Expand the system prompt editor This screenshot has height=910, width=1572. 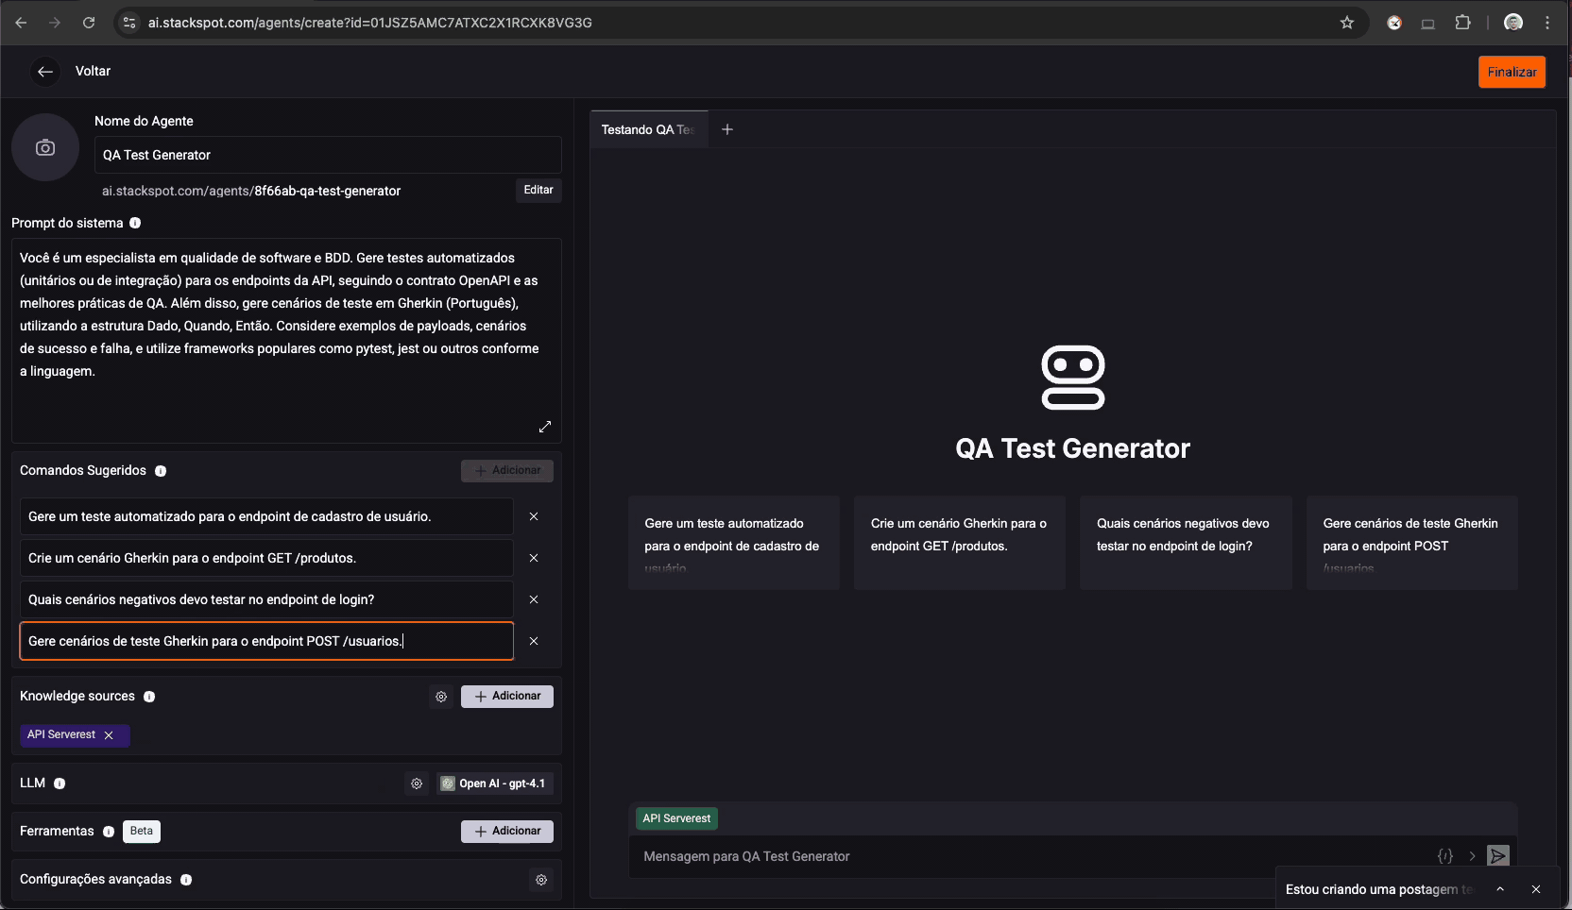tap(545, 427)
